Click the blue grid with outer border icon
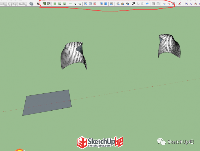Image resolution: width=200 pixels, height=151 pixels. [106, 4]
